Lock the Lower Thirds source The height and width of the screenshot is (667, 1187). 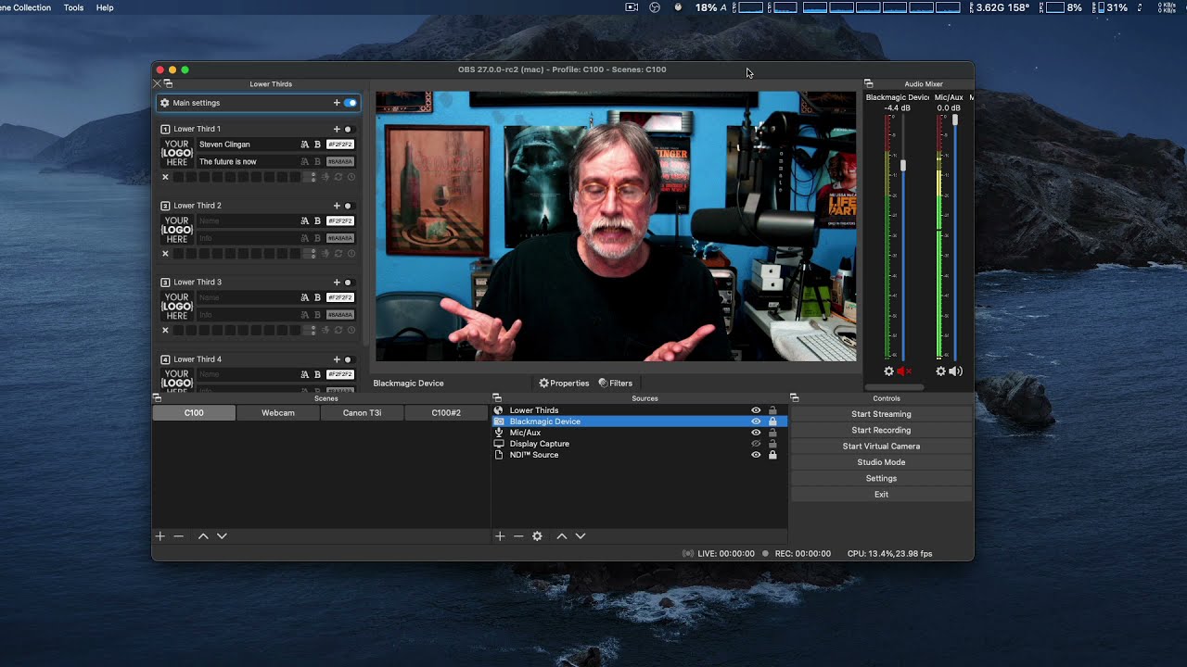click(772, 410)
